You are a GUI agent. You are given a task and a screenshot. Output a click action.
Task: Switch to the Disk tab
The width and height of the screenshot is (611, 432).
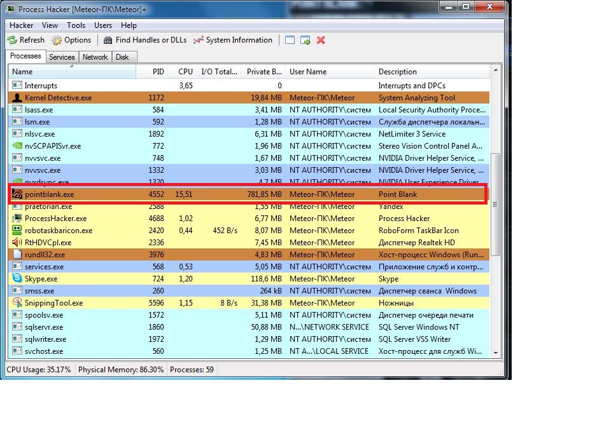pos(122,57)
